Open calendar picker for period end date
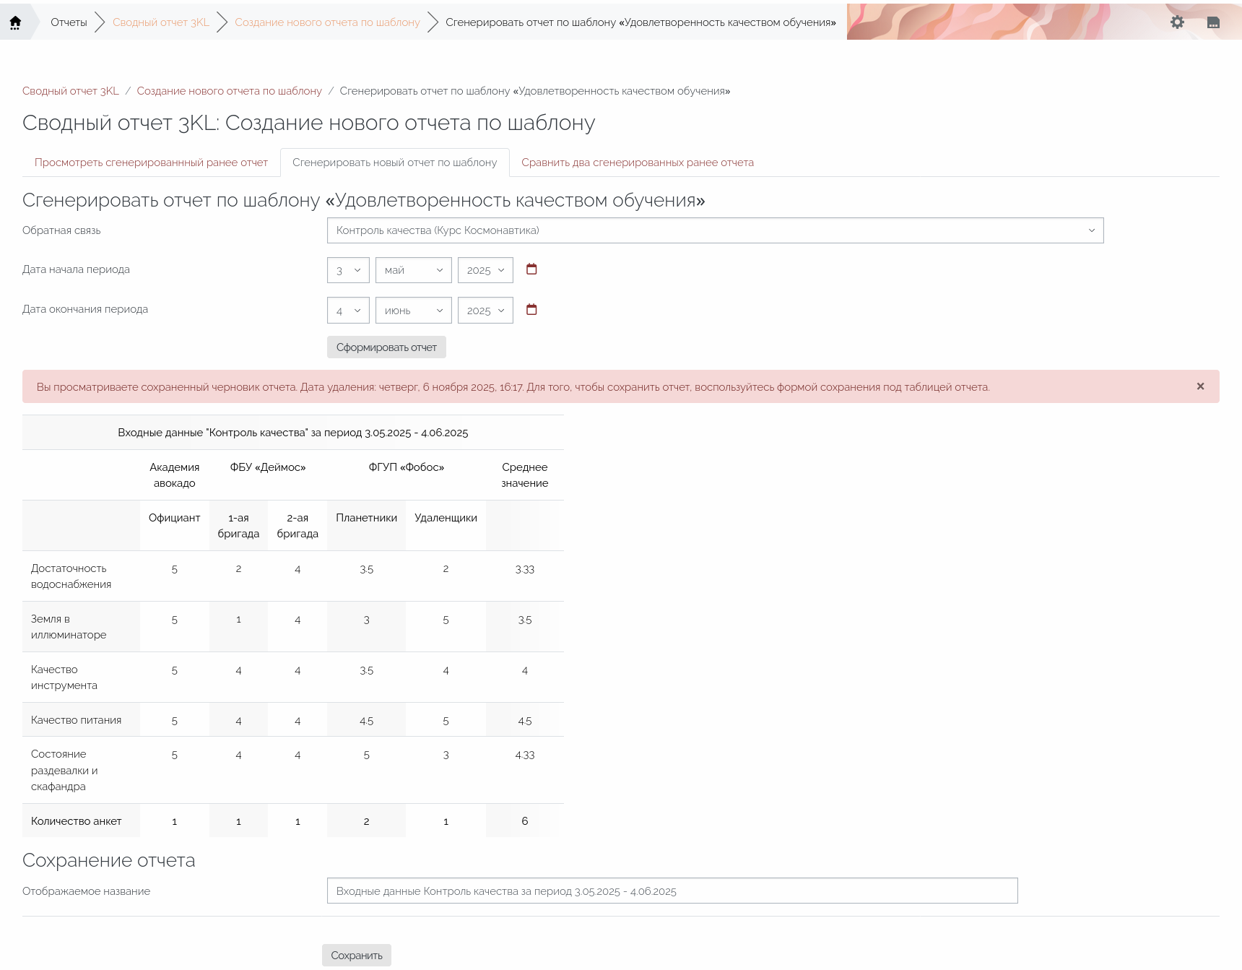 [531, 310]
